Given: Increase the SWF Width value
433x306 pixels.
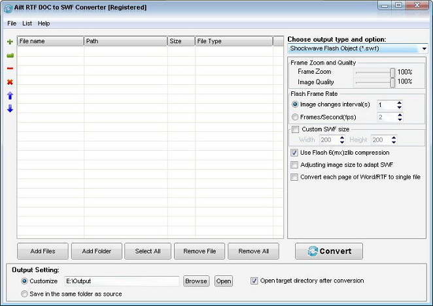Looking at the screenshot, I should (342, 138).
